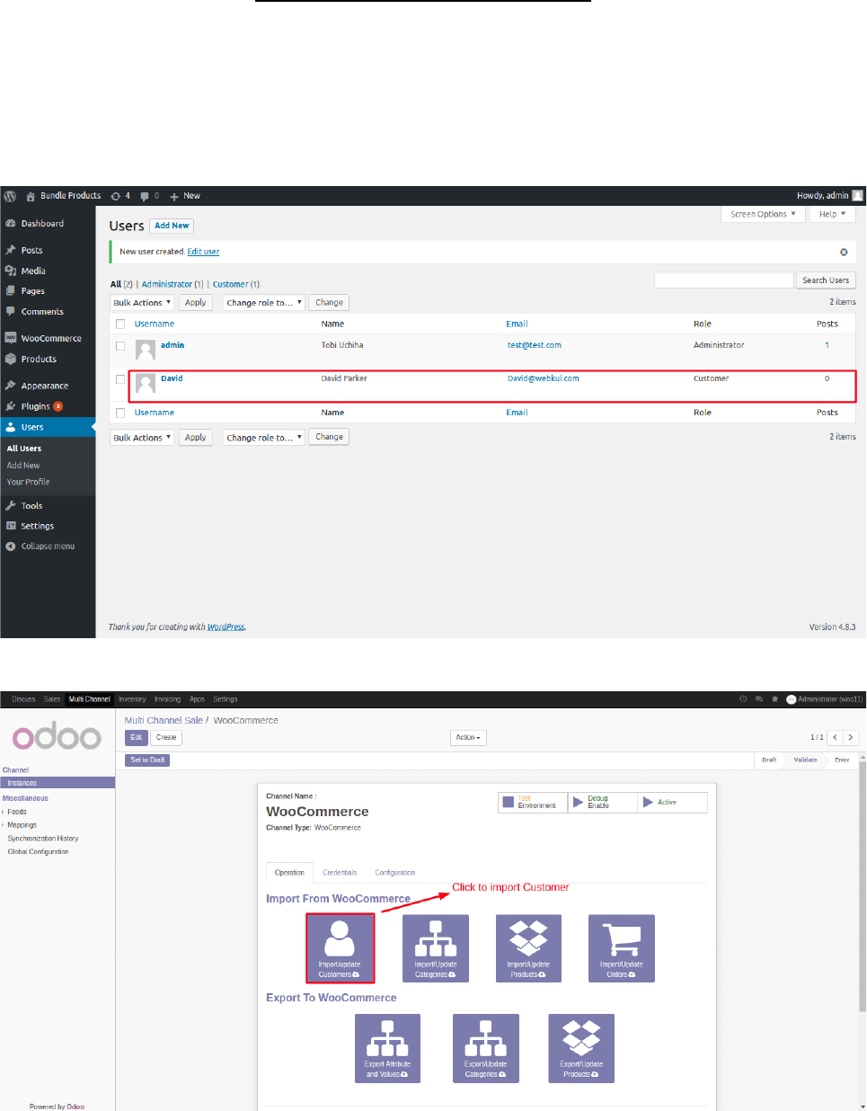Click the Search Users button
The width and height of the screenshot is (867, 1111).
coord(826,280)
